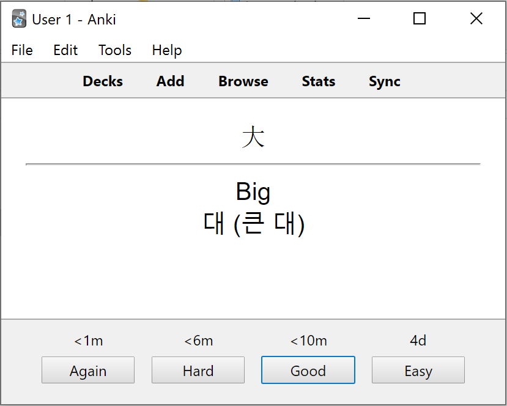
Task: View the Stats page
Action: click(319, 81)
